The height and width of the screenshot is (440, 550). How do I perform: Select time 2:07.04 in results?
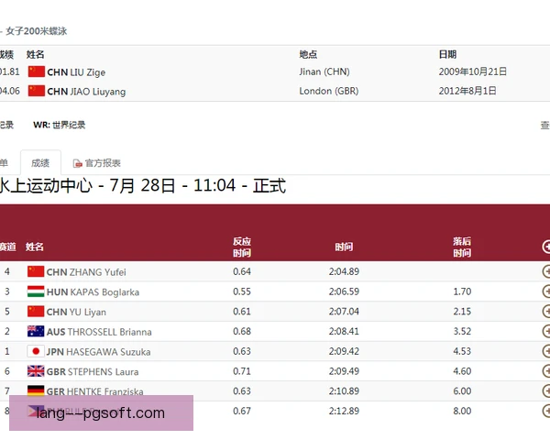click(x=344, y=312)
